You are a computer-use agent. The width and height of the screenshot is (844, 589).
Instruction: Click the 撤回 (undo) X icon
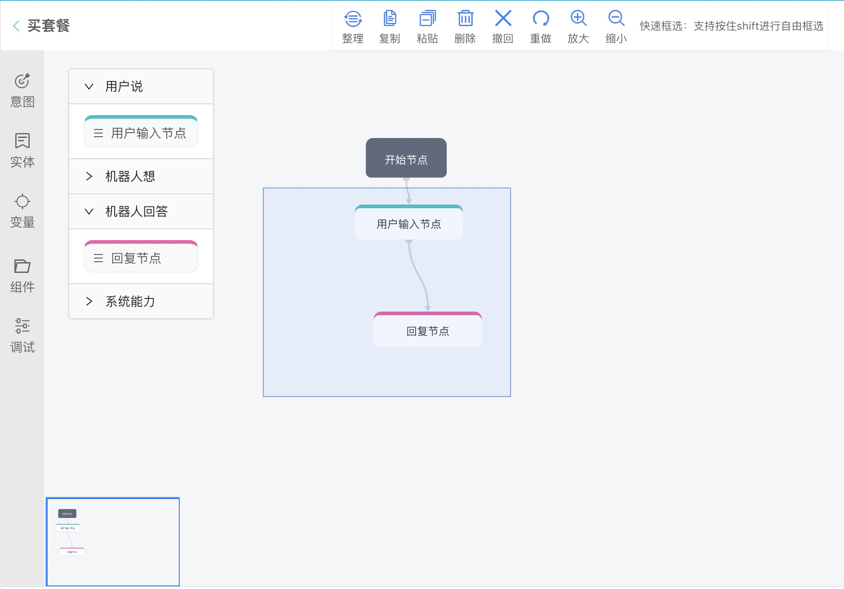[x=503, y=18]
